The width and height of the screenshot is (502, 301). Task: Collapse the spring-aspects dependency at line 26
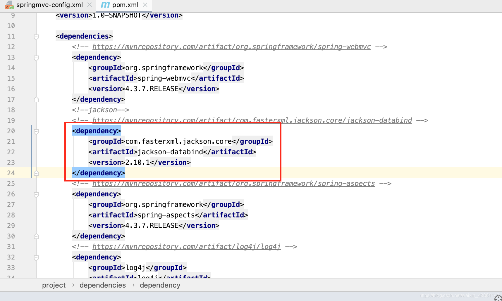point(36,195)
